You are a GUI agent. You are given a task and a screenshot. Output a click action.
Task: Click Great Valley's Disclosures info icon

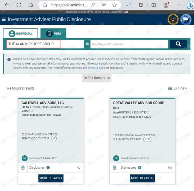tap(140, 167)
